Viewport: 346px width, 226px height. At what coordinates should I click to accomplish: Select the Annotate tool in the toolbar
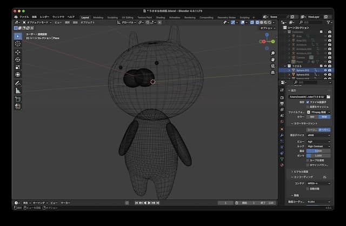(x=18, y=83)
